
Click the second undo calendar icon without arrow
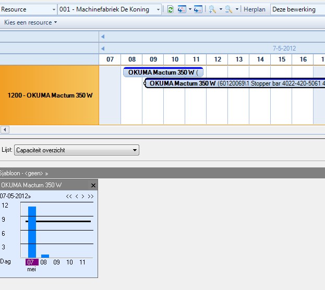198,9
